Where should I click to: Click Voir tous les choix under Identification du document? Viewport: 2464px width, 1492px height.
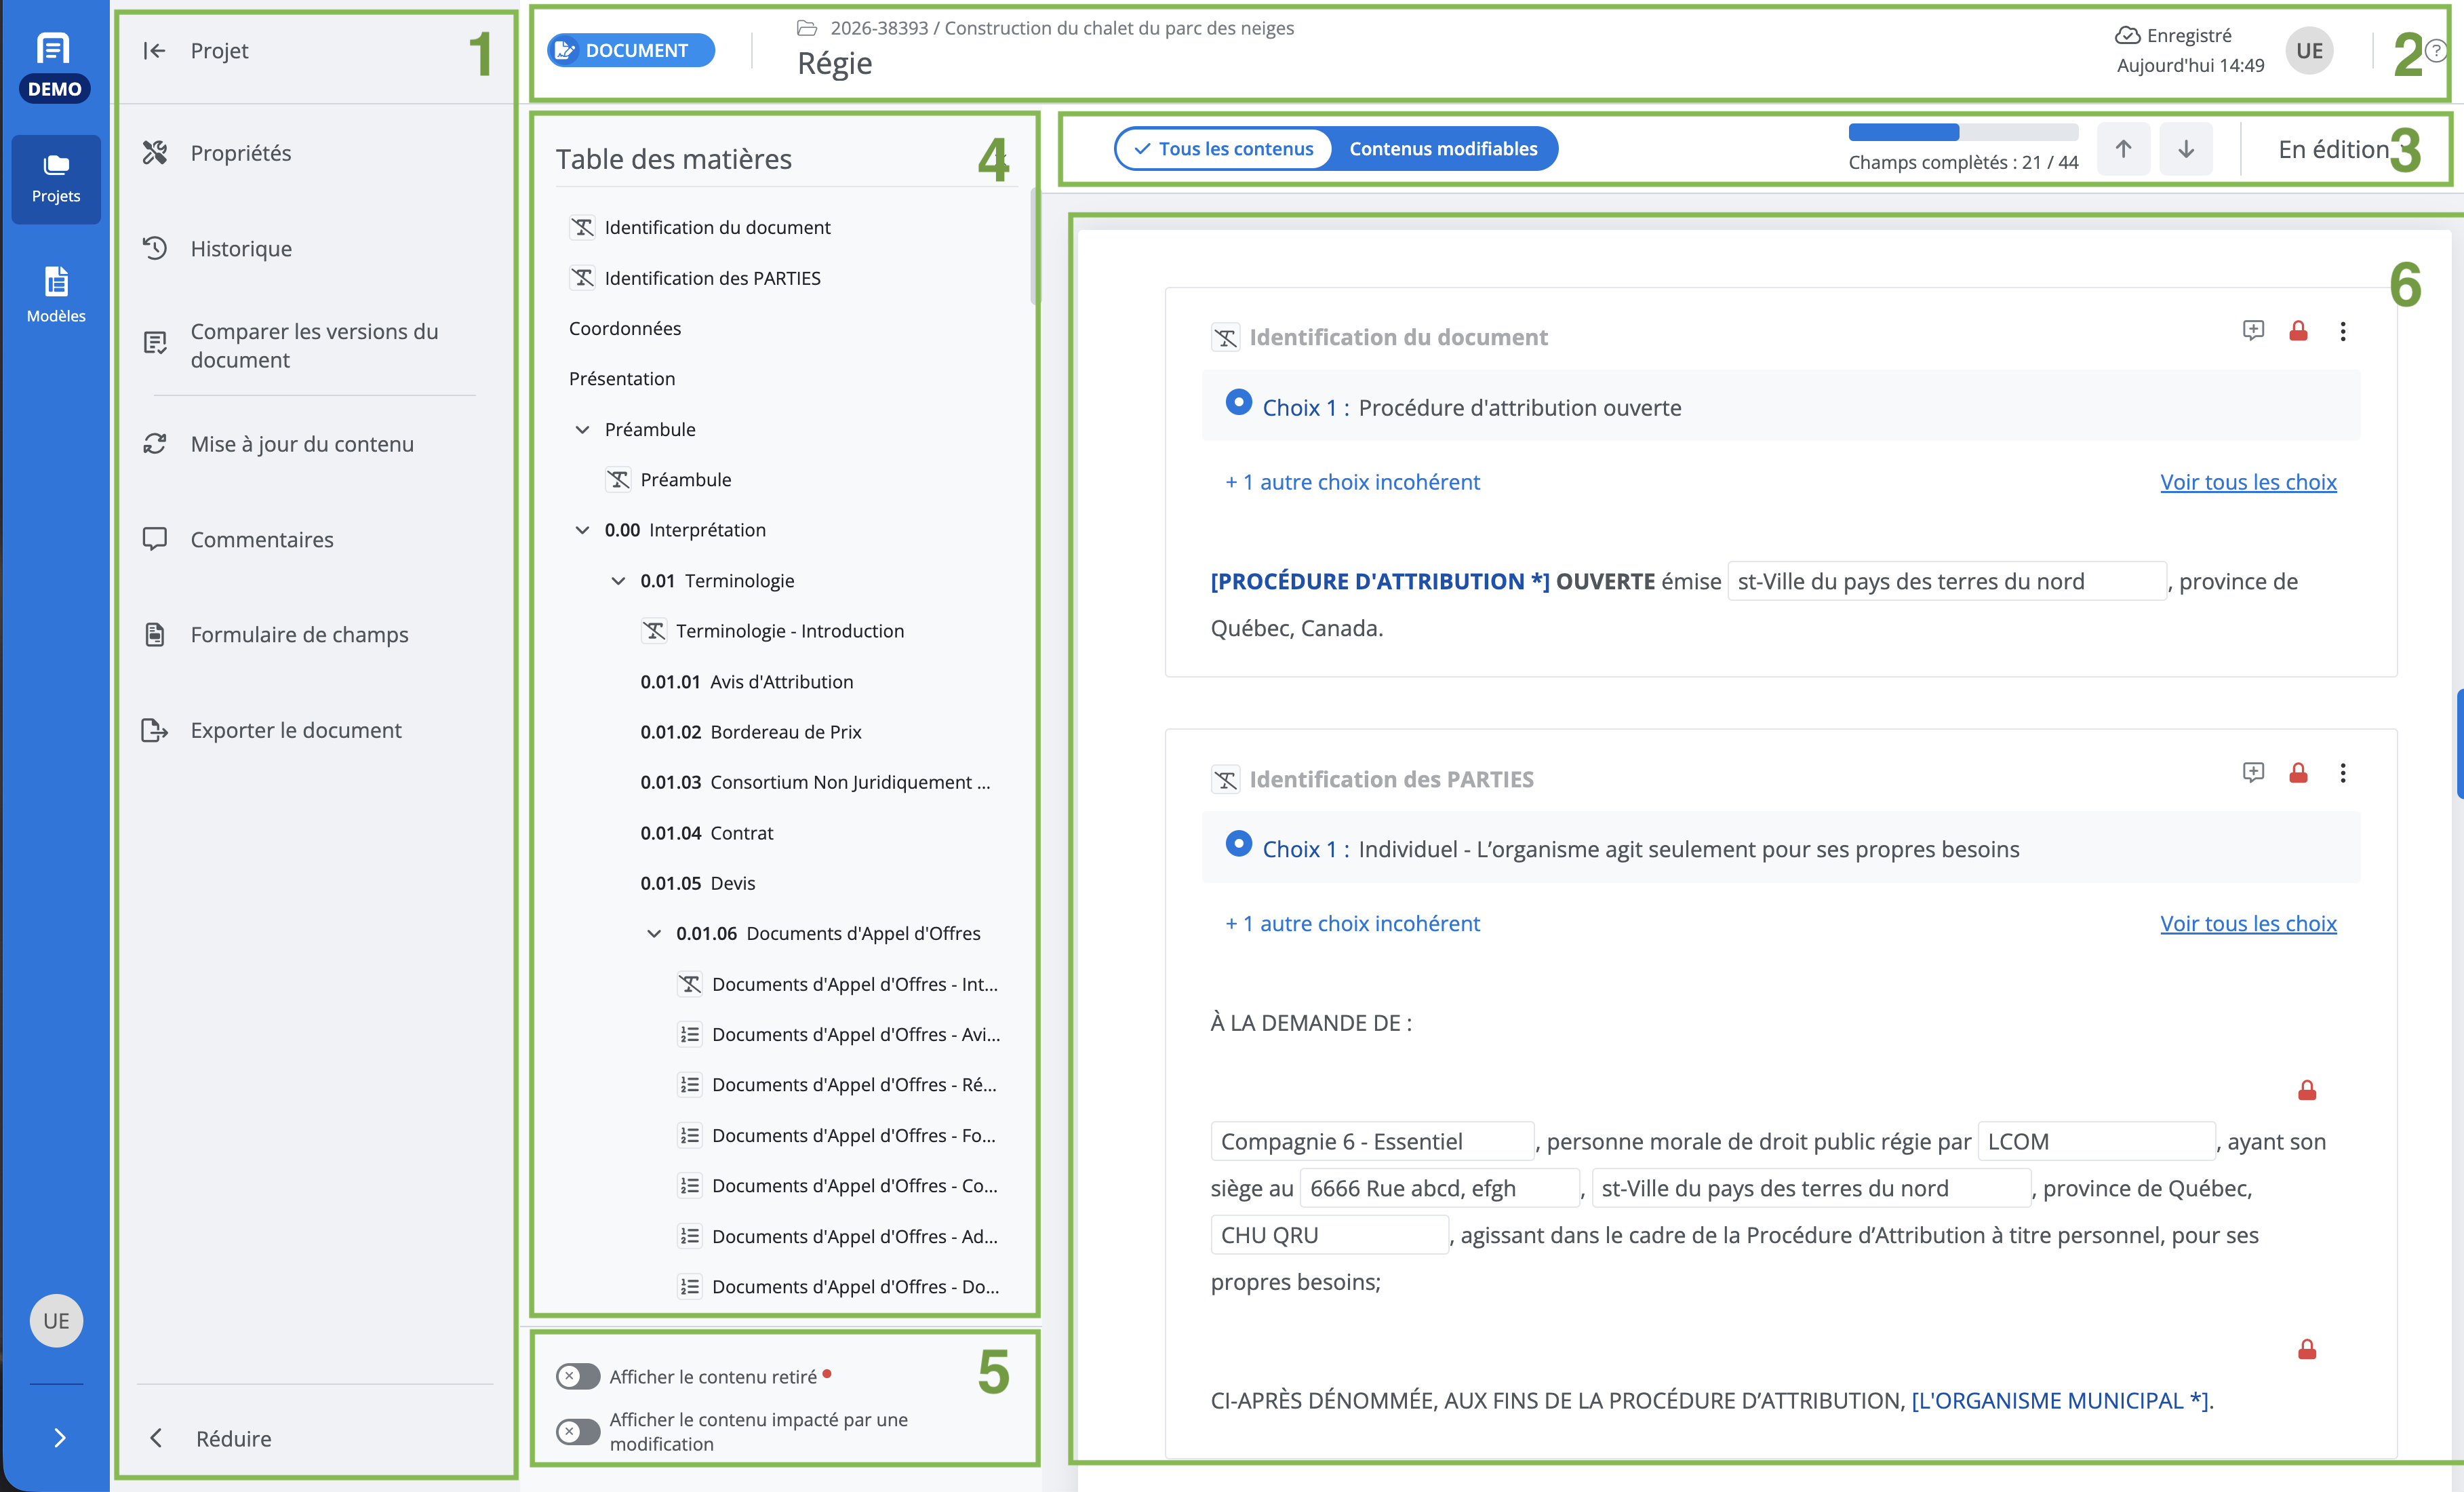click(2248, 482)
